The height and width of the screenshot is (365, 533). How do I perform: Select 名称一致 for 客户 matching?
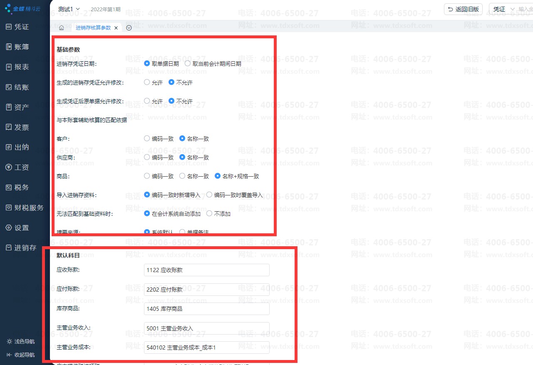pos(194,138)
